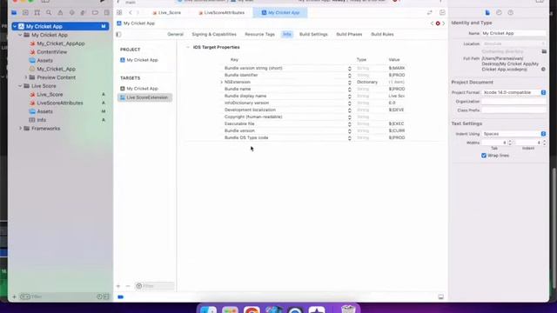Image resolution: width=557 pixels, height=313 pixels.
Task: Open the Source Control navigator icon
Action: [25, 12]
